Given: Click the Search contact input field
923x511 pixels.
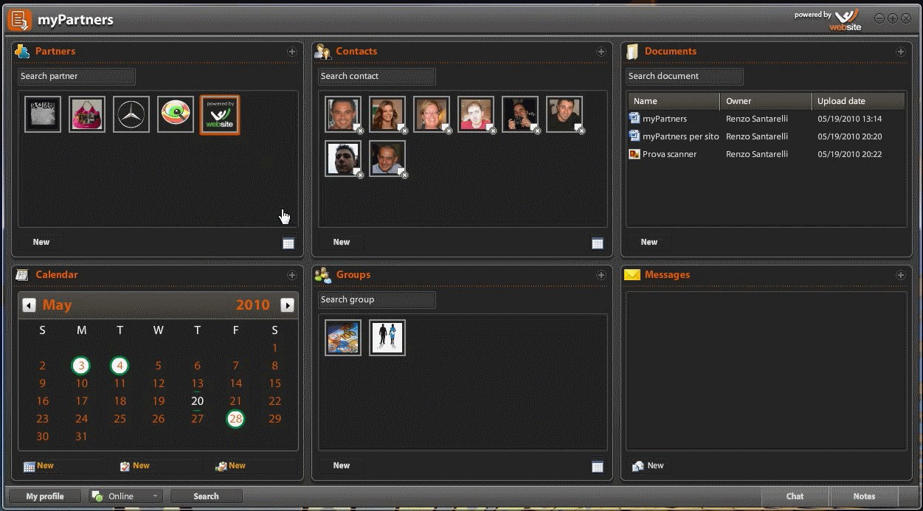Looking at the screenshot, I should [376, 77].
